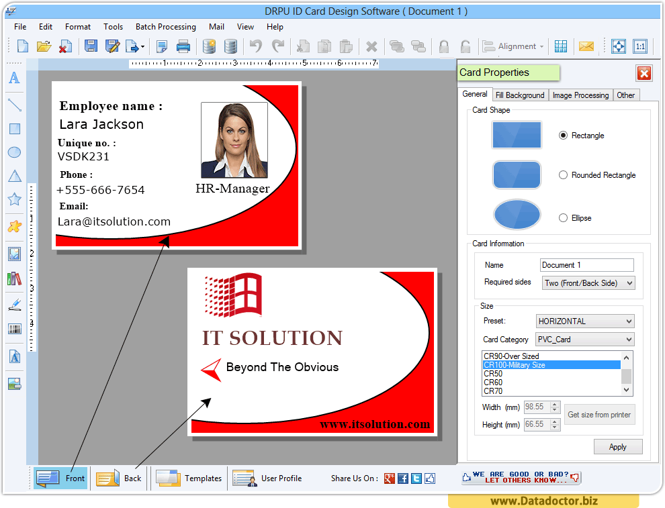Screen dimensions: 665x508
Task: Click the blue floppy disk save icon
Action: [91, 46]
